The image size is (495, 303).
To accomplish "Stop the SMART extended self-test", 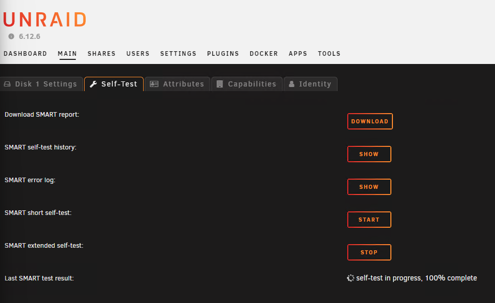I will coord(369,252).
